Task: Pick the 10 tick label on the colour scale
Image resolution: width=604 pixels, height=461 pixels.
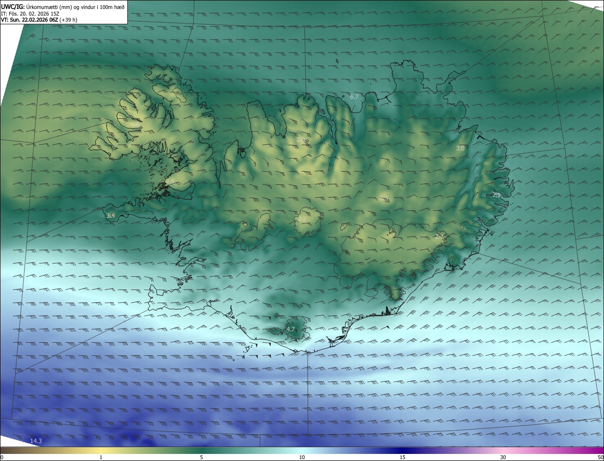Action: click(x=302, y=457)
